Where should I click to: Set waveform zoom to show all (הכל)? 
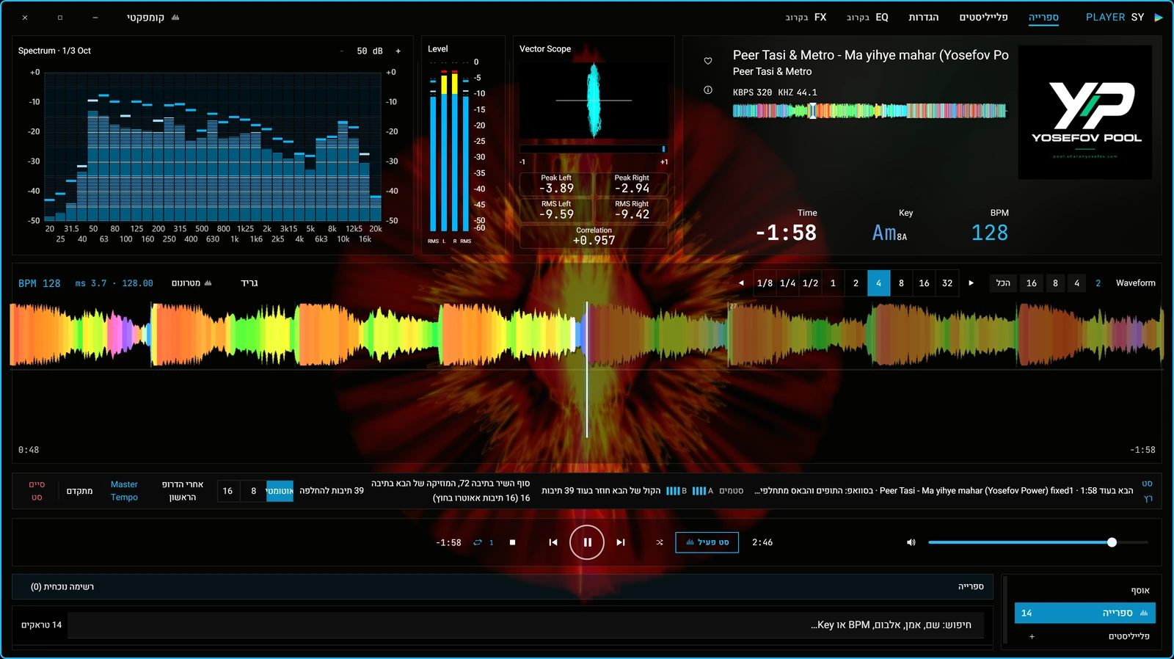(1003, 283)
